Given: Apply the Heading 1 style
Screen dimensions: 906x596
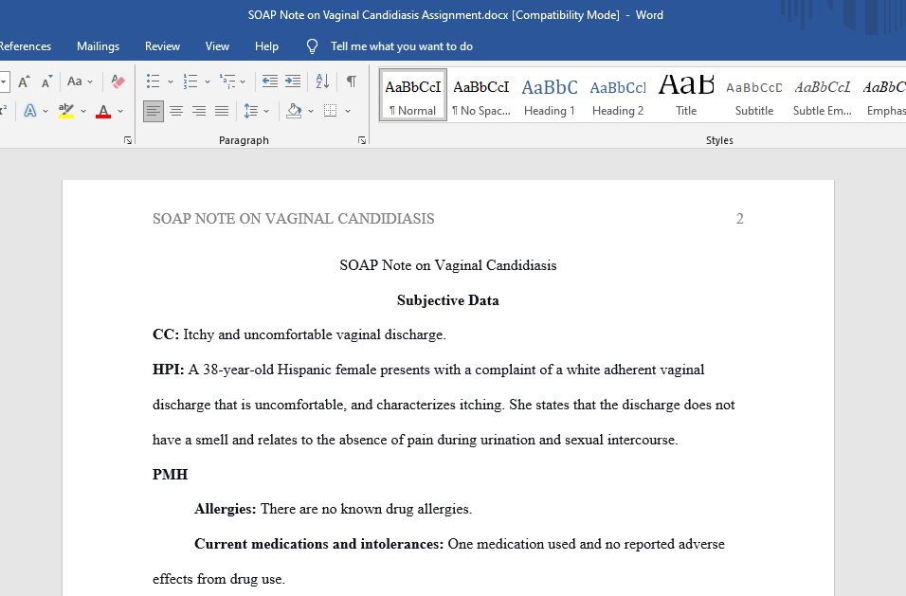Looking at the screenshot, I should [x=550, y=96].
